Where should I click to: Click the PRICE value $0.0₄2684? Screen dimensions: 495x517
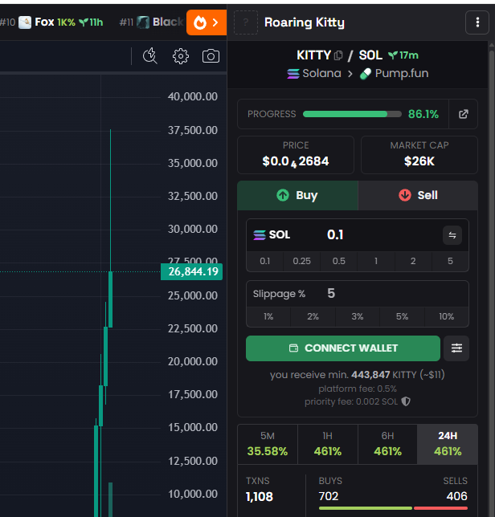[x=296, y=161]
